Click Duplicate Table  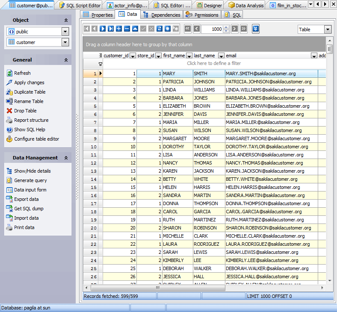[30, 92]
